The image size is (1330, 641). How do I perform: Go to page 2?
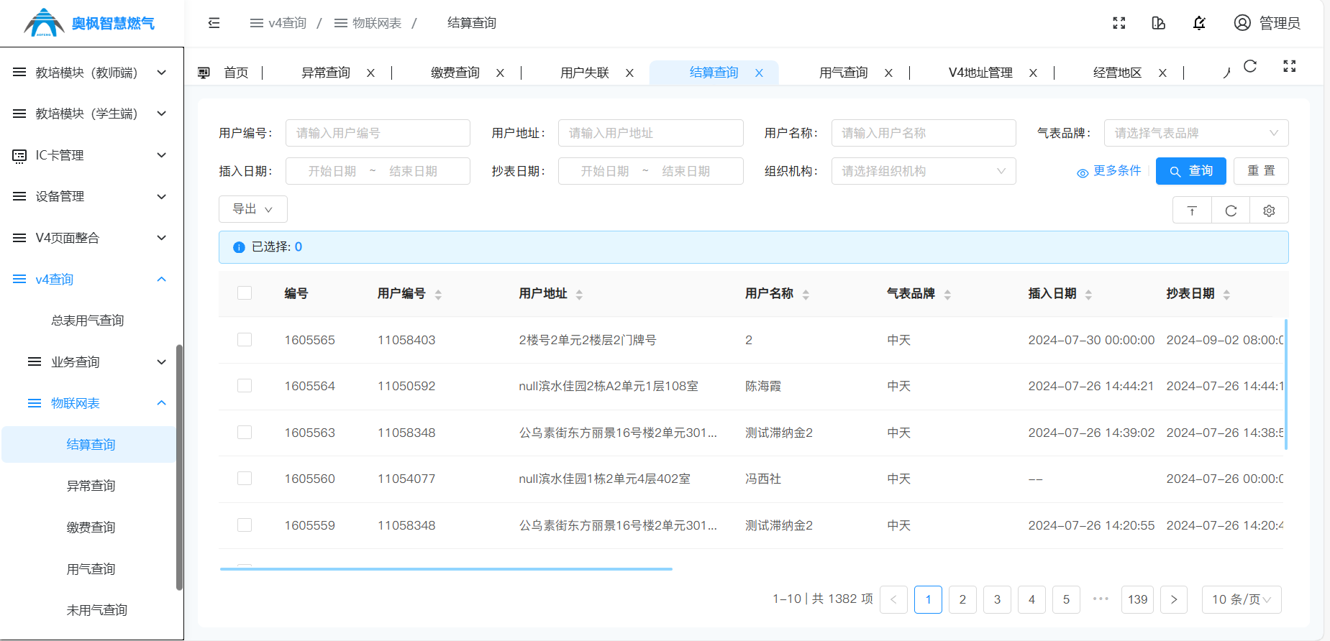tap(962, 599)
